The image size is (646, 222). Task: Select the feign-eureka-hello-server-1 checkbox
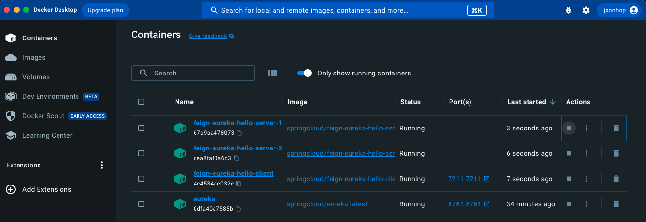click(141, 128)
